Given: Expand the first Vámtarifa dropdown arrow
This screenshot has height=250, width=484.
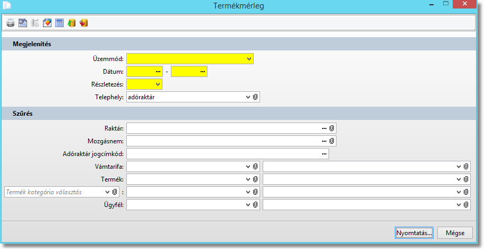Looking at the screenshot, I should (x=248, y=167).
